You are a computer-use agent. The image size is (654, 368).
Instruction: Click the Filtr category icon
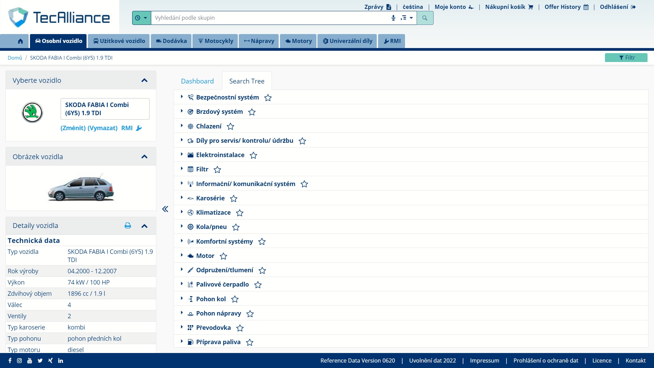coord(190,169)
